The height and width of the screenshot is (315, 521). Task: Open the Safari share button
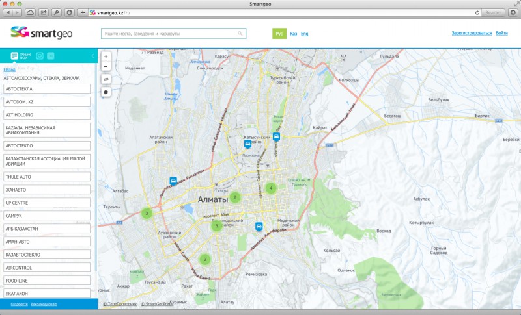pyautogui.click(x=43, y=12)
